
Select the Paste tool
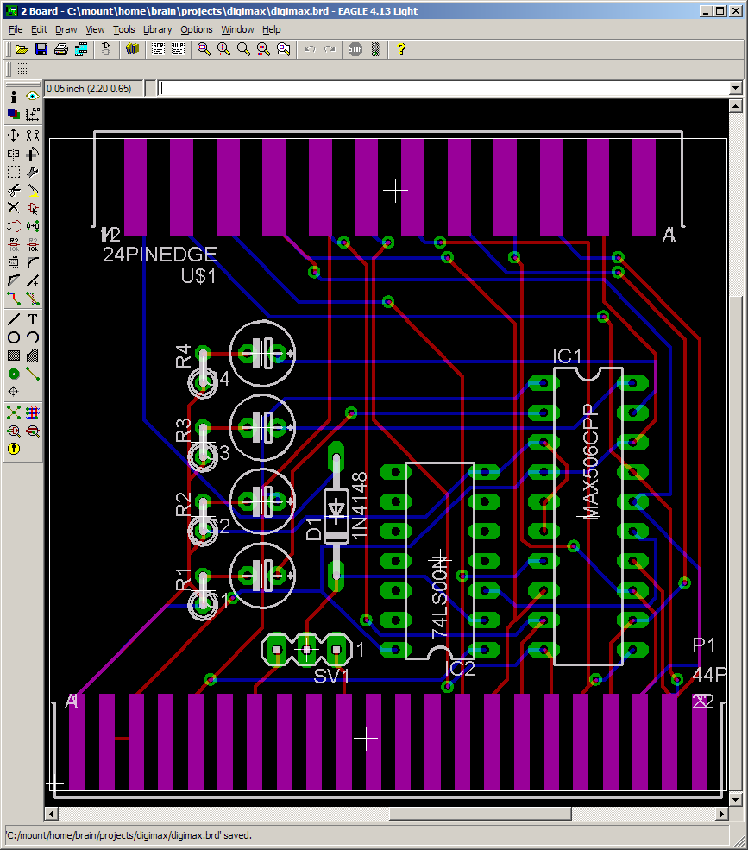33,190
